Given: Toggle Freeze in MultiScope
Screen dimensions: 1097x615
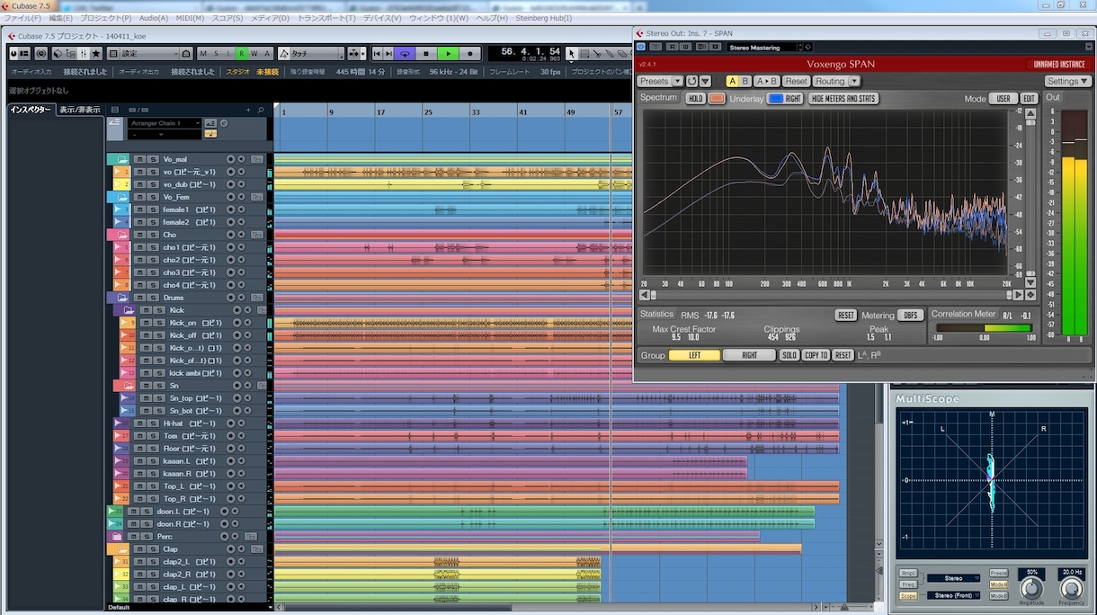Looking at the screenshot, I should pyautogui.click(x=999, y=573).
